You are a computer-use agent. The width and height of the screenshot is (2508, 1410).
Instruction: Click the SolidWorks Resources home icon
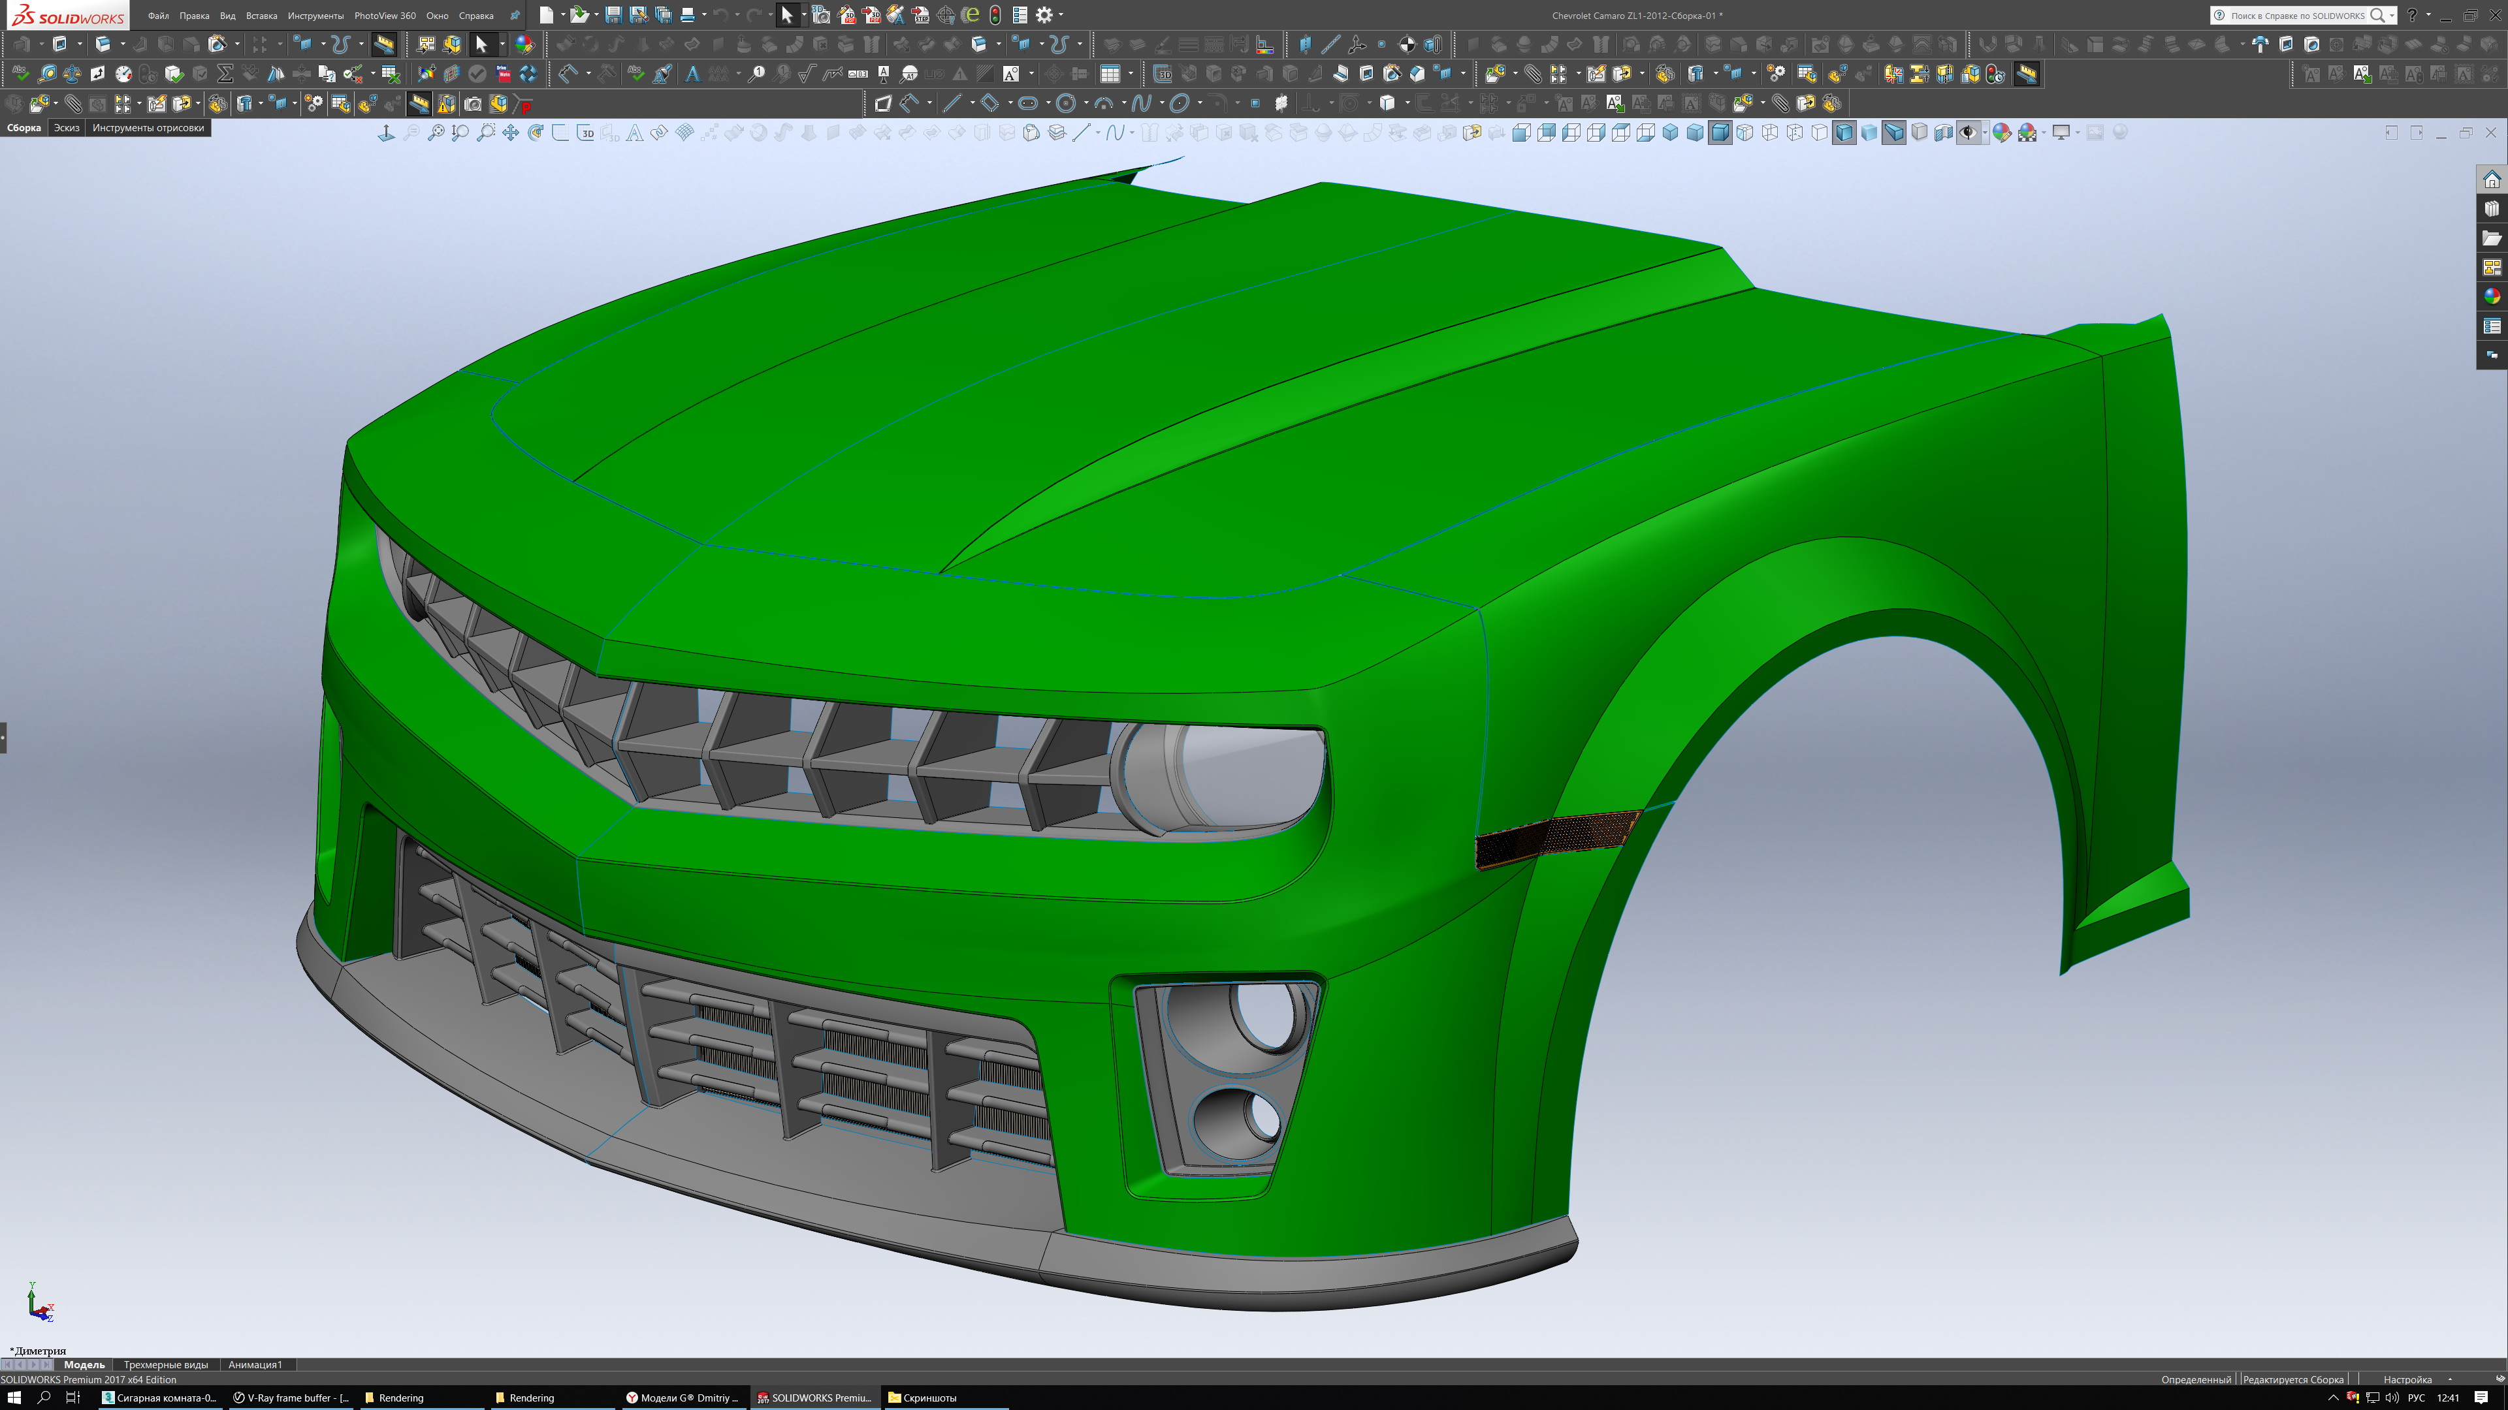[x=2492, y=180]
